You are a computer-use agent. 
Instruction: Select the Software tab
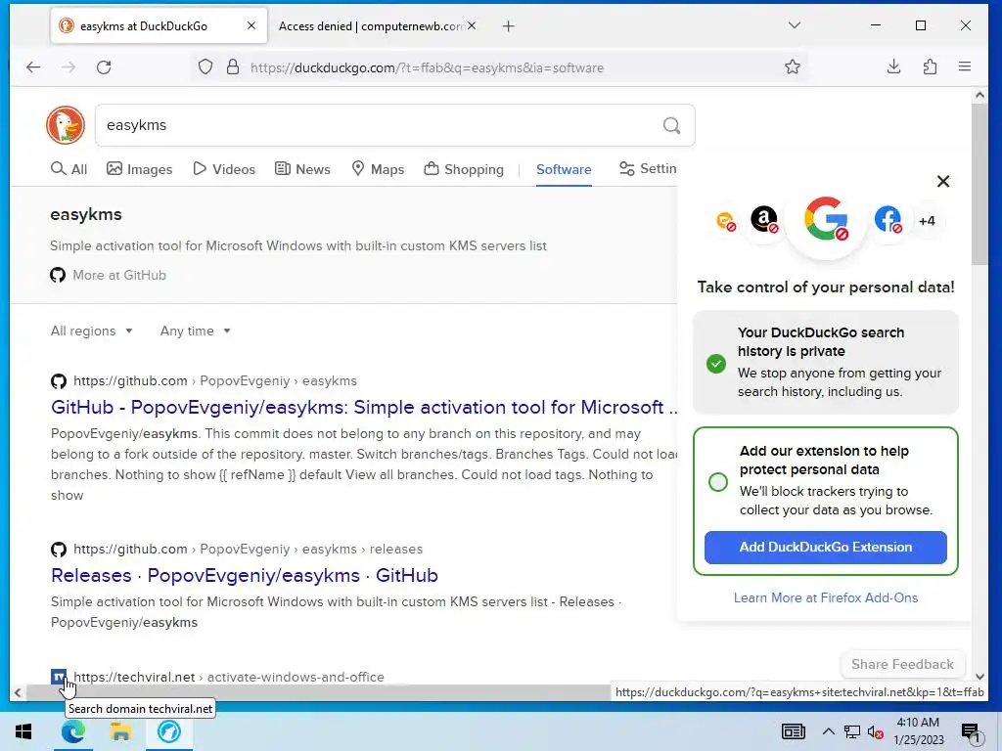click(564, 169)
